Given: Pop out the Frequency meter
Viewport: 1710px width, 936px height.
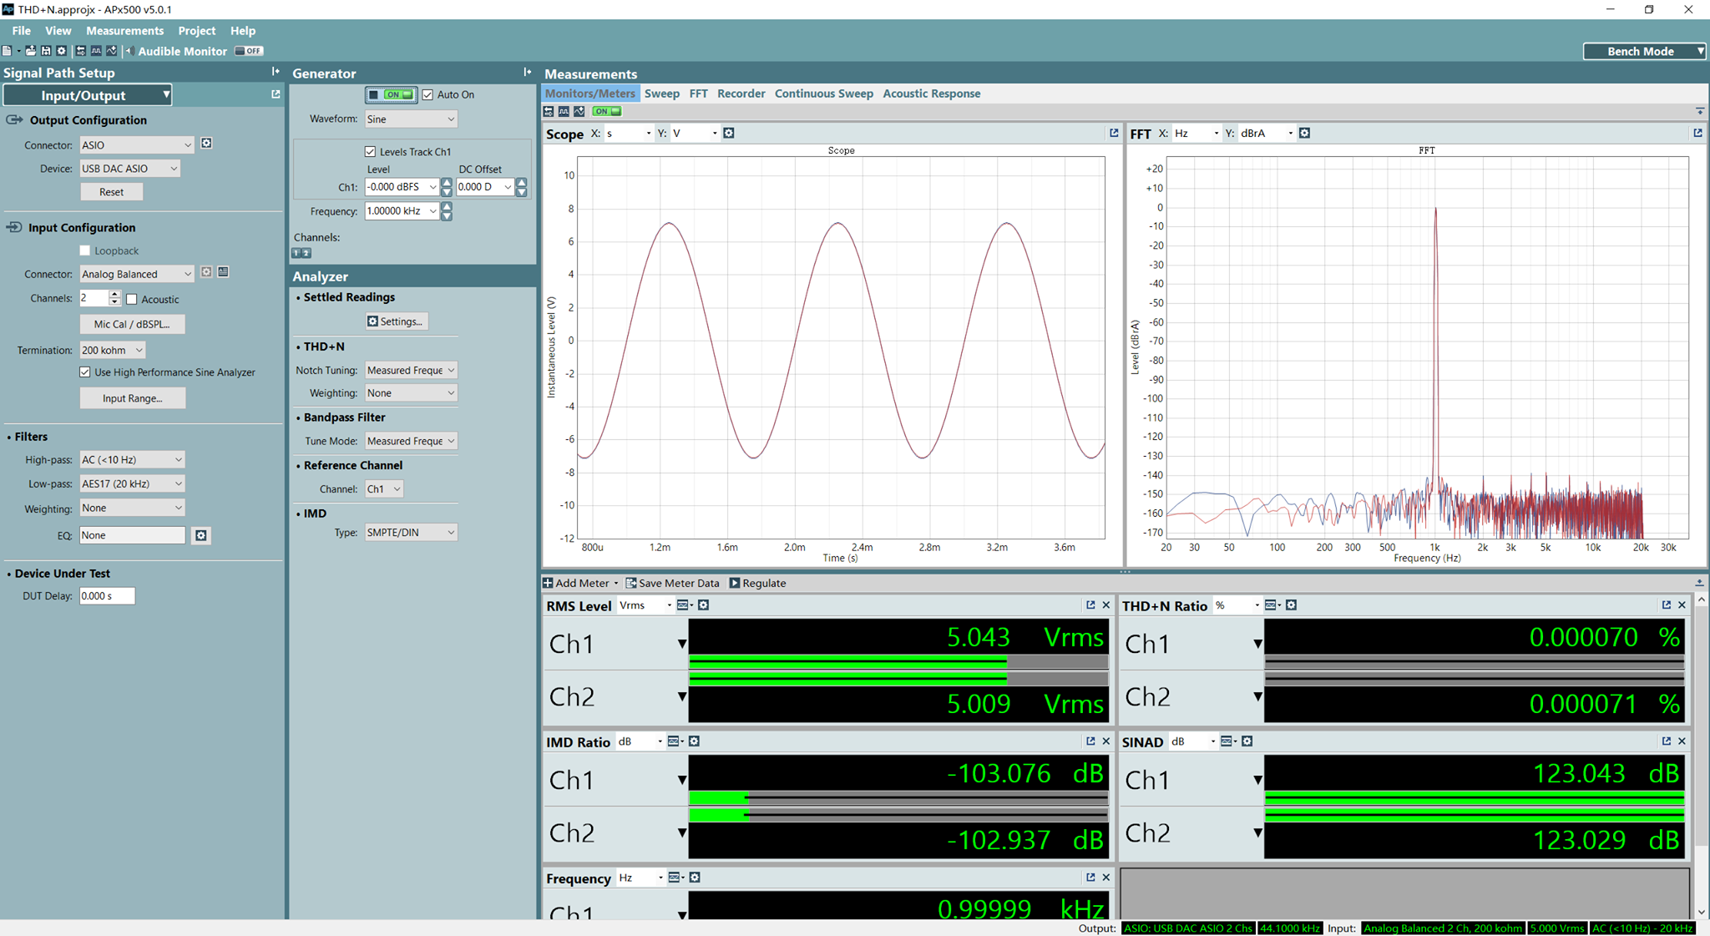Looking at the screenshot, I should pyautogui.click(x=1090, y=878).
